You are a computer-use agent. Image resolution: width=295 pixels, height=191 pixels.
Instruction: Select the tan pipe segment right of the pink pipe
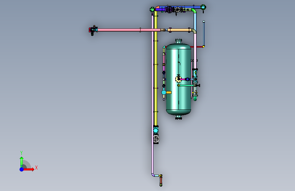click(x=180, y=30)
